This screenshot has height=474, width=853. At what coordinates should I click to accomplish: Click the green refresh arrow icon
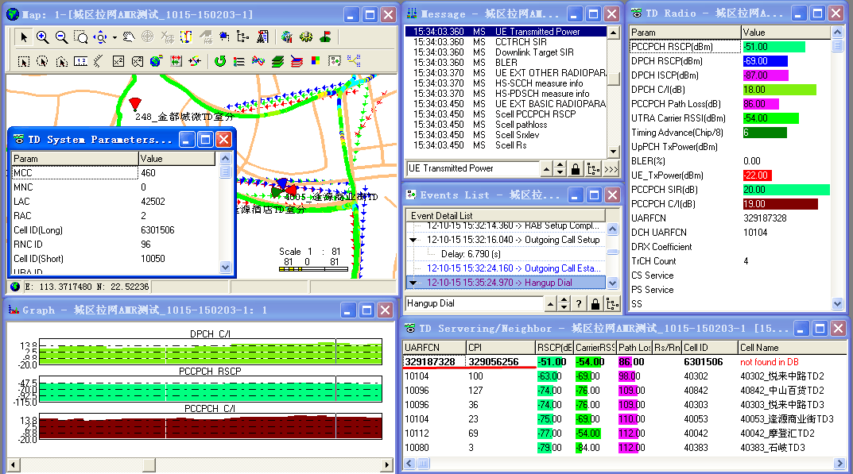point(220,61)
